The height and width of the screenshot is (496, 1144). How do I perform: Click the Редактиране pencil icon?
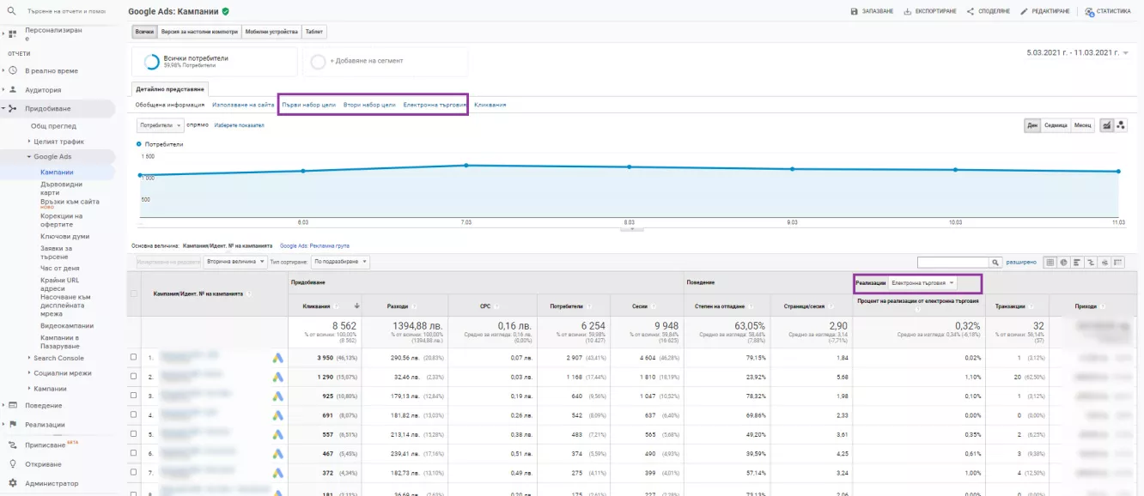point(1024,11)
